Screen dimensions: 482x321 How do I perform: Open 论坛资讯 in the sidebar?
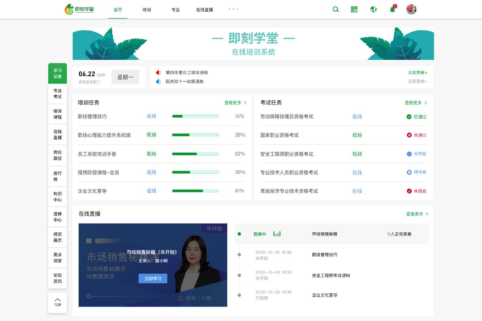point(57,278)
